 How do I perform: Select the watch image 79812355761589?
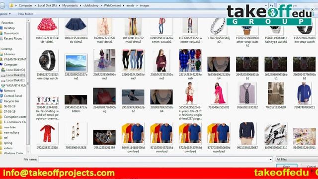click(x=104, y=137)
